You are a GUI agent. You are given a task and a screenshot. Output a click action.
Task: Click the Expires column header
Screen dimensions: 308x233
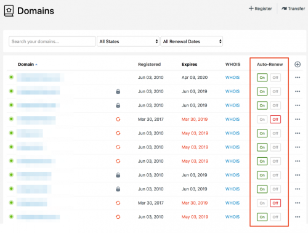[x=189, y=64]
